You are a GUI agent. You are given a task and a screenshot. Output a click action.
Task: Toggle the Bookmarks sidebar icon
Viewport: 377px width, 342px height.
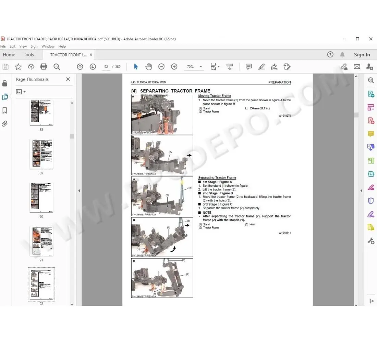4,110
